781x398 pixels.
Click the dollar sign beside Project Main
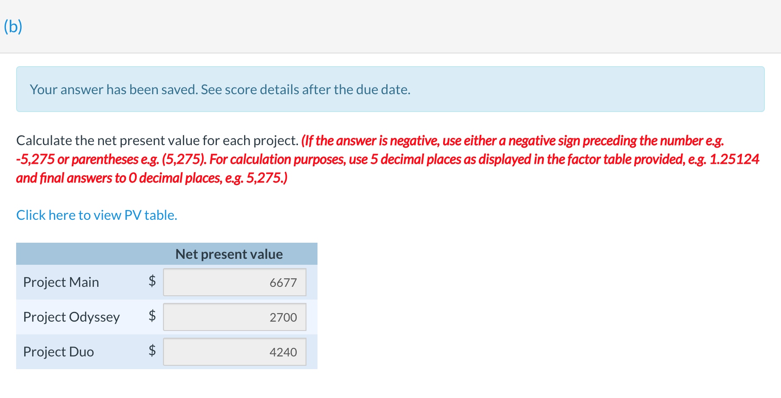[152, 282]
